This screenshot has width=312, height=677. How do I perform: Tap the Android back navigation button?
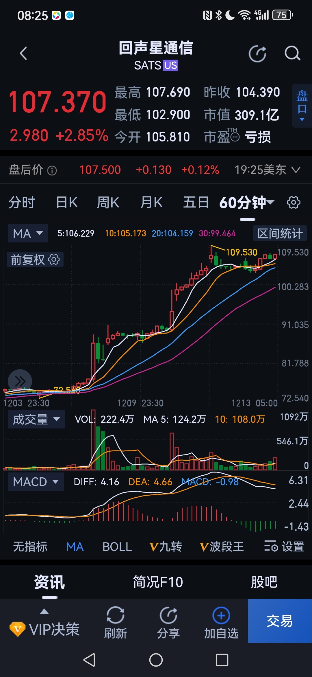pyautogui.click(x=89, y=660)
